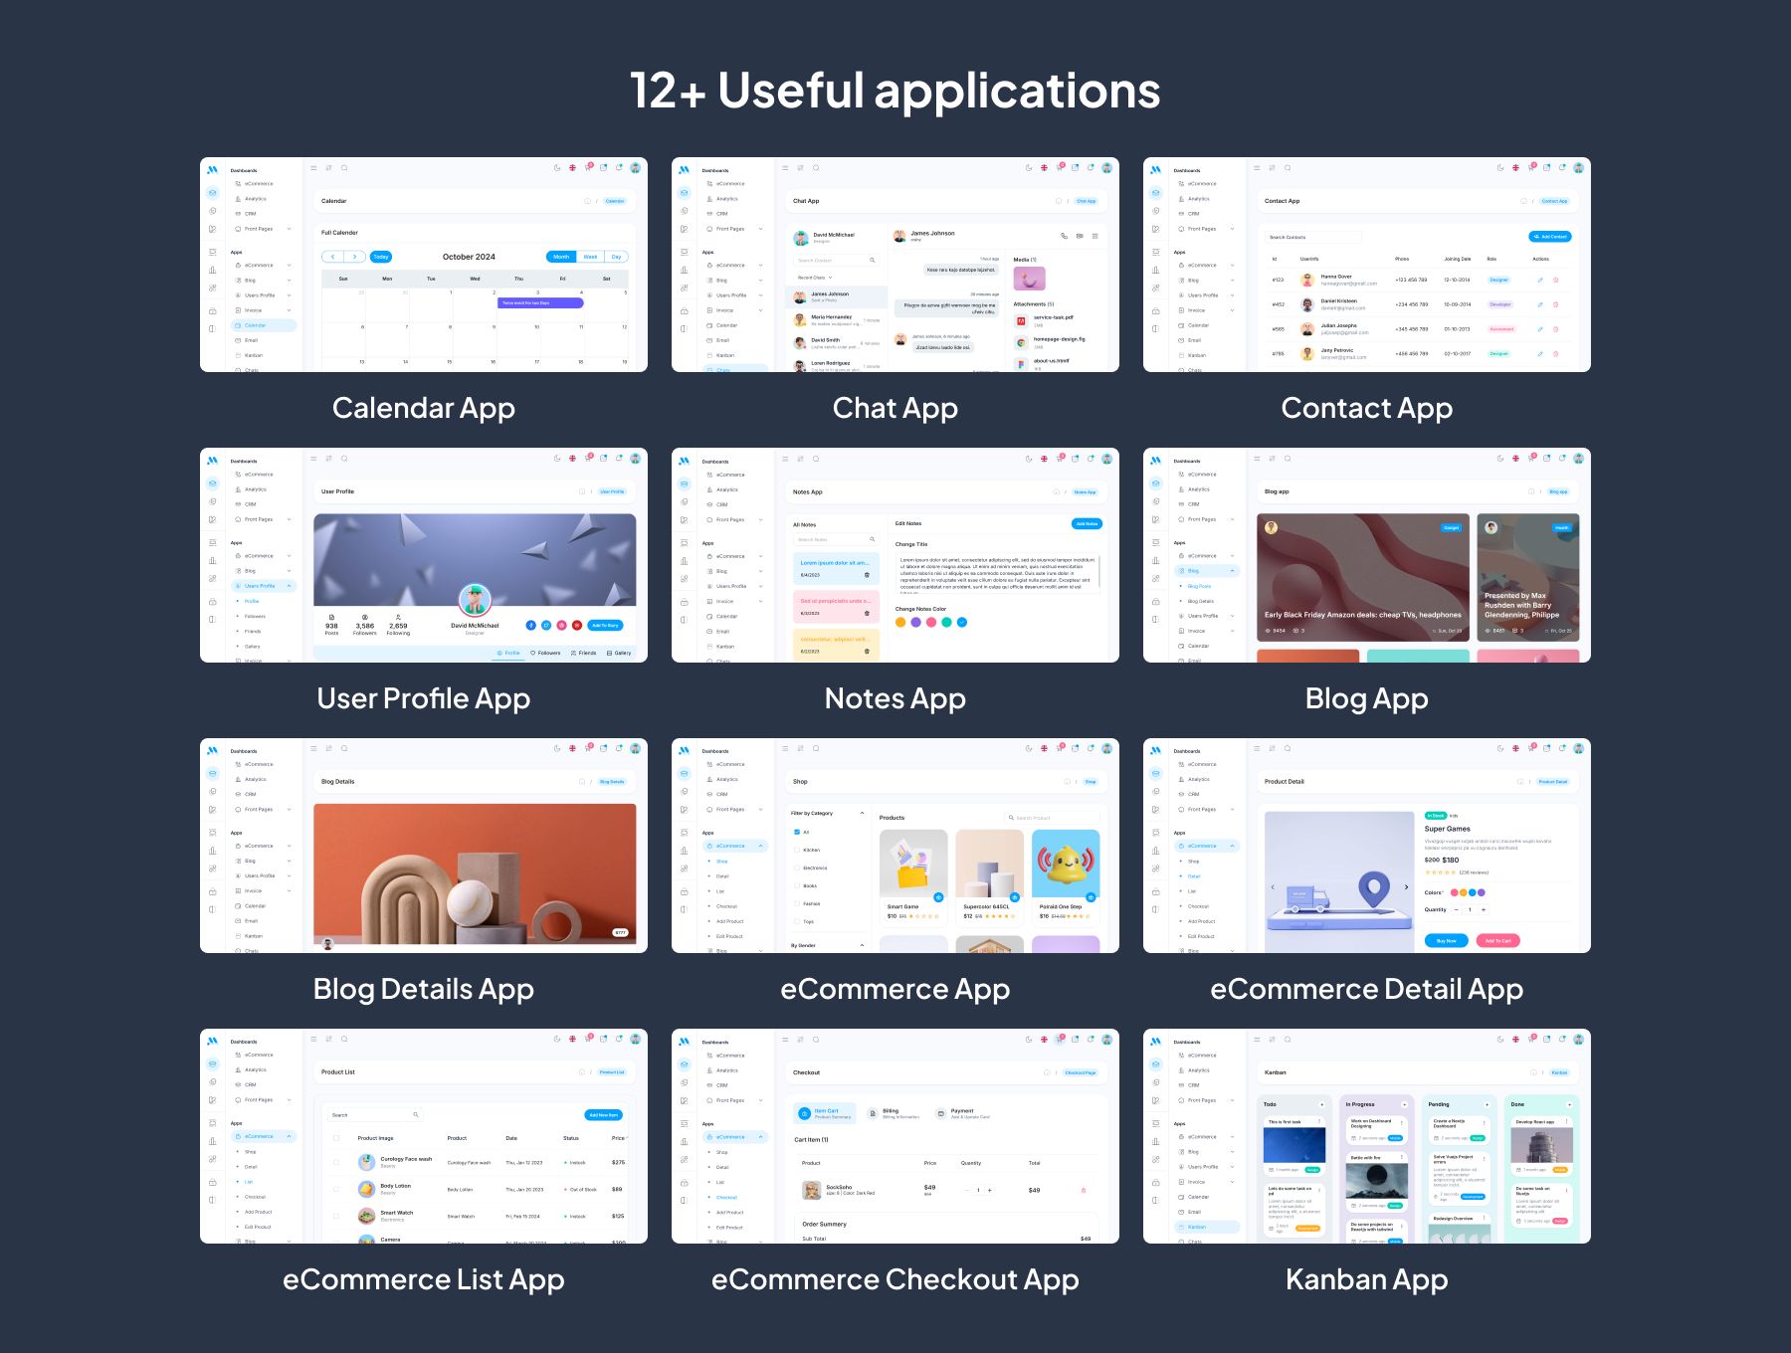Click Today button in Calendar App
The height and width of the screenshot is (1353, 1791).
(x=381, y=257)
